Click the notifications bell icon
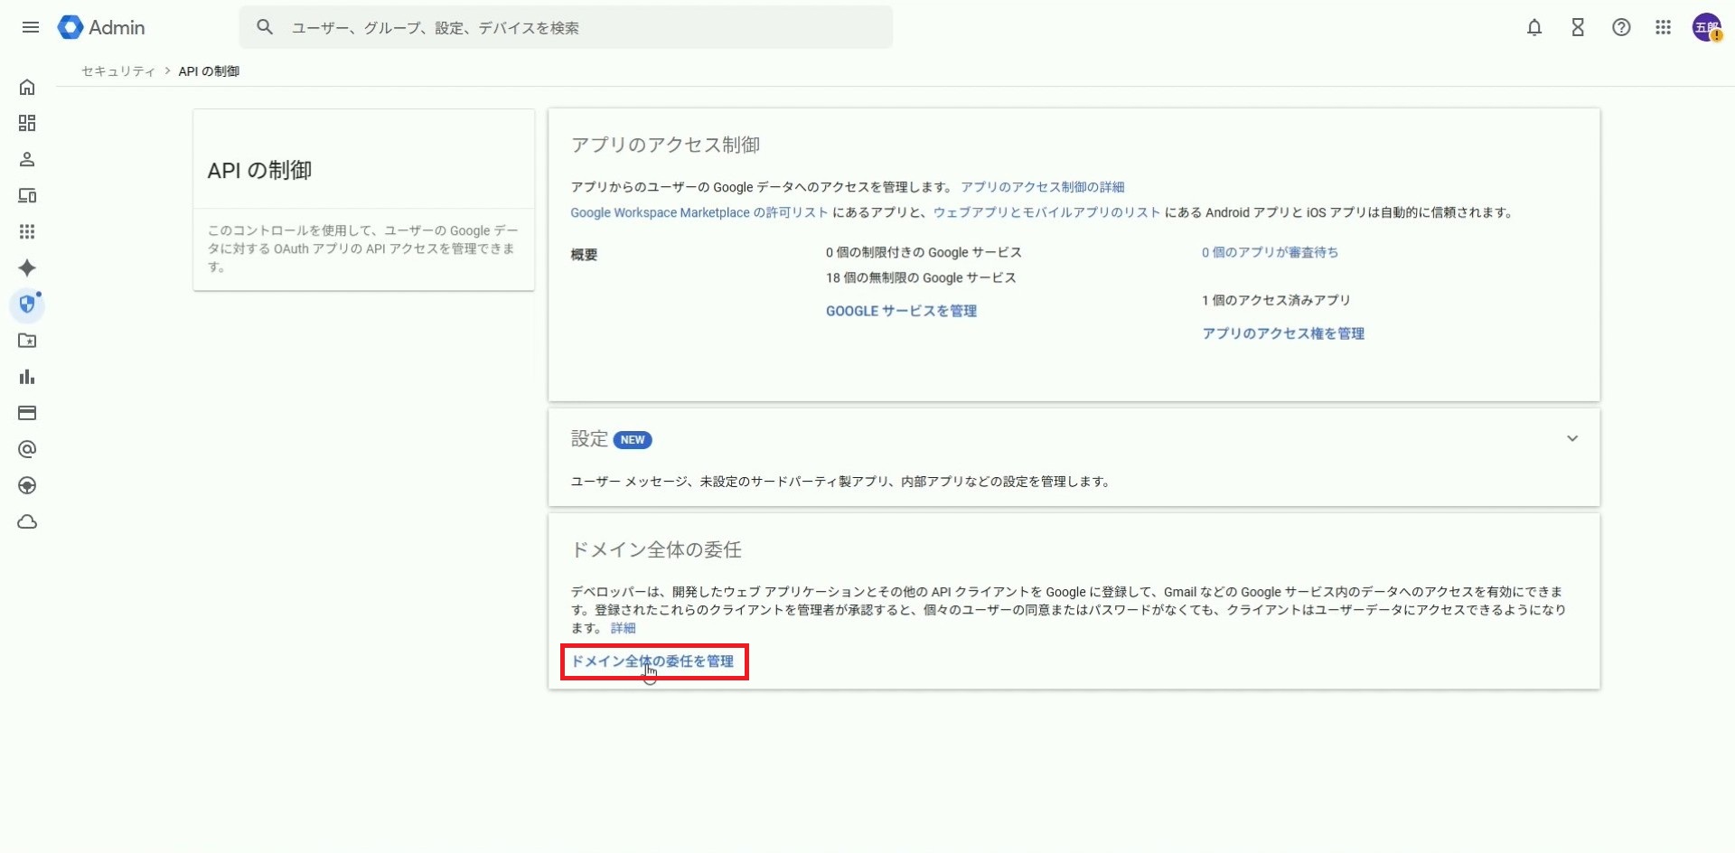1735x853 pixels. 1534,28
